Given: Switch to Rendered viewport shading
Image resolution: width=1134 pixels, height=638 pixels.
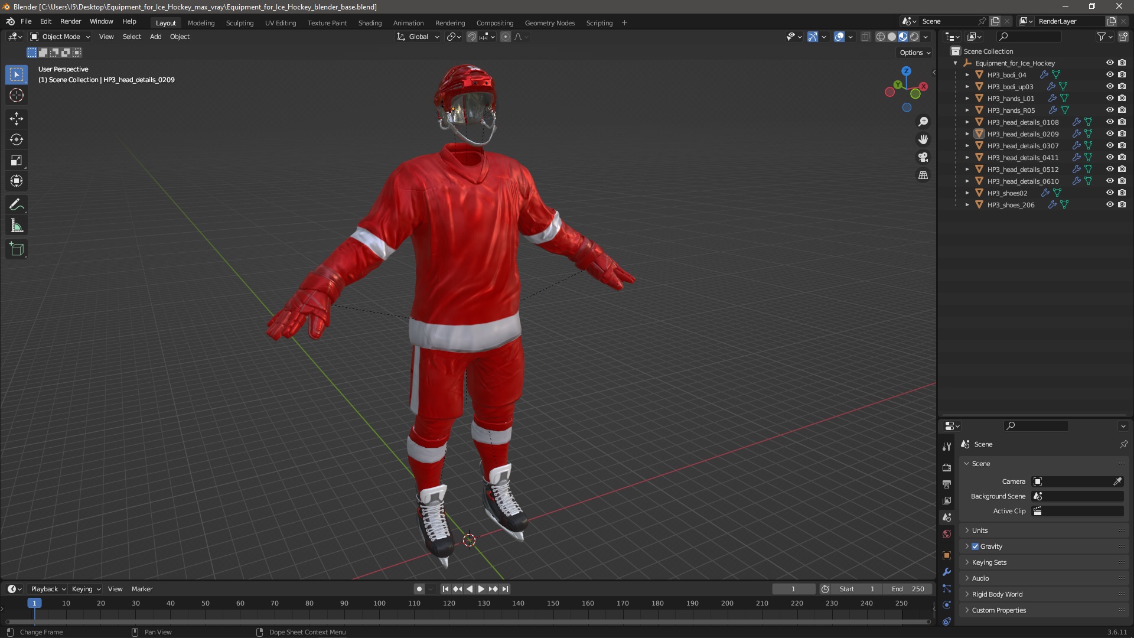Looking at the screenshot, I should click(914, 37).
